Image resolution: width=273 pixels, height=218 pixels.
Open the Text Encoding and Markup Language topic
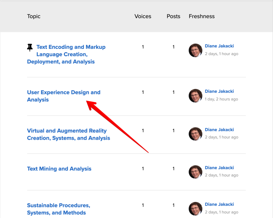point(66,54)
